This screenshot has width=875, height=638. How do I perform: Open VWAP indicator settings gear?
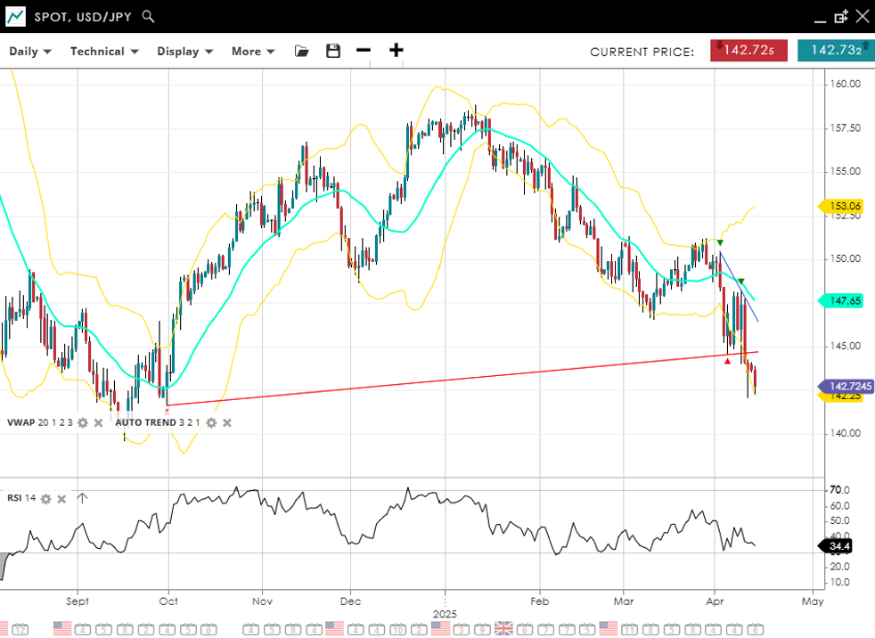pyautogui.click(x=83, y=422)
